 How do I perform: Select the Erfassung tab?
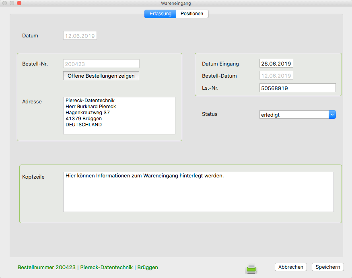pos(160,14)
